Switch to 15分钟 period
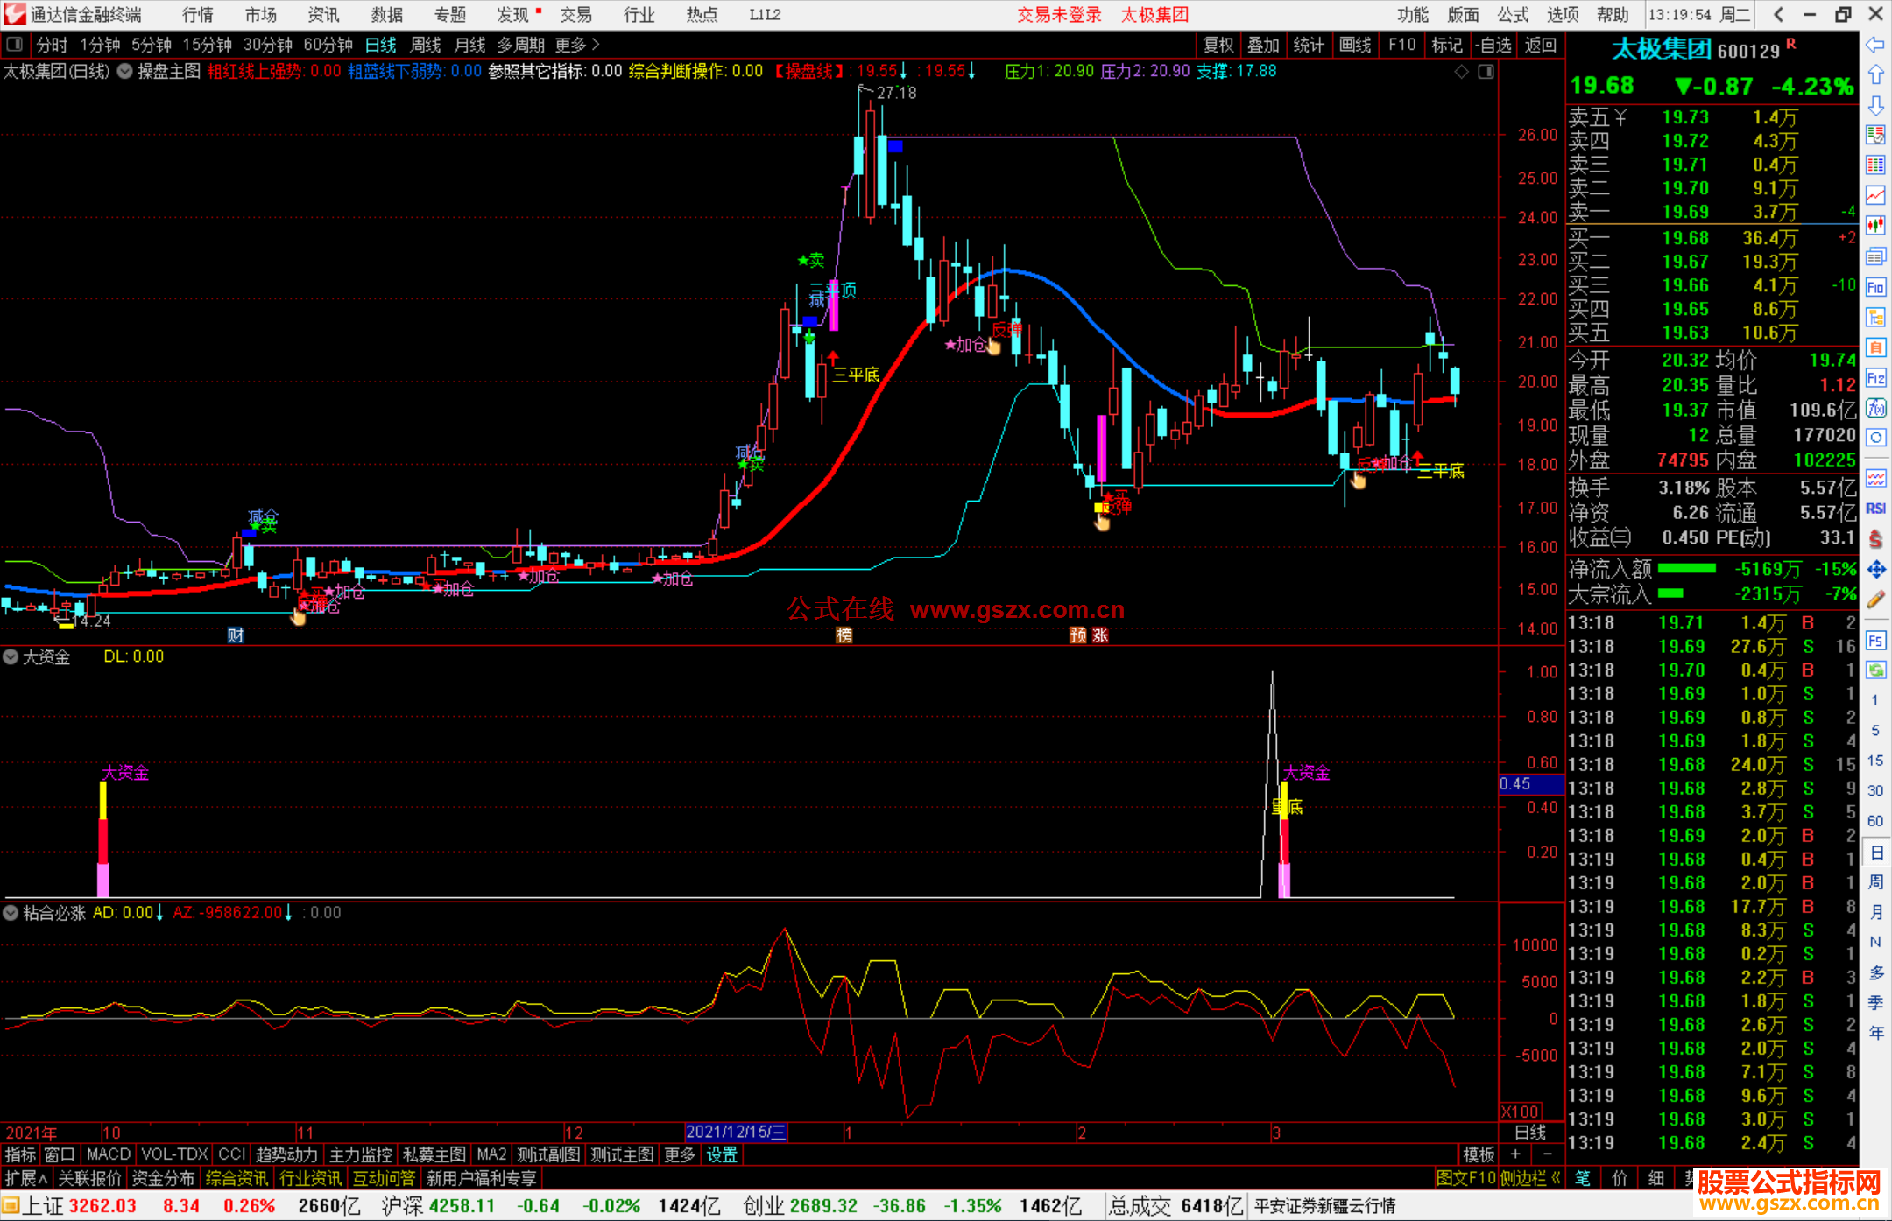The image size is (1892, 1221). coord(208,45)
